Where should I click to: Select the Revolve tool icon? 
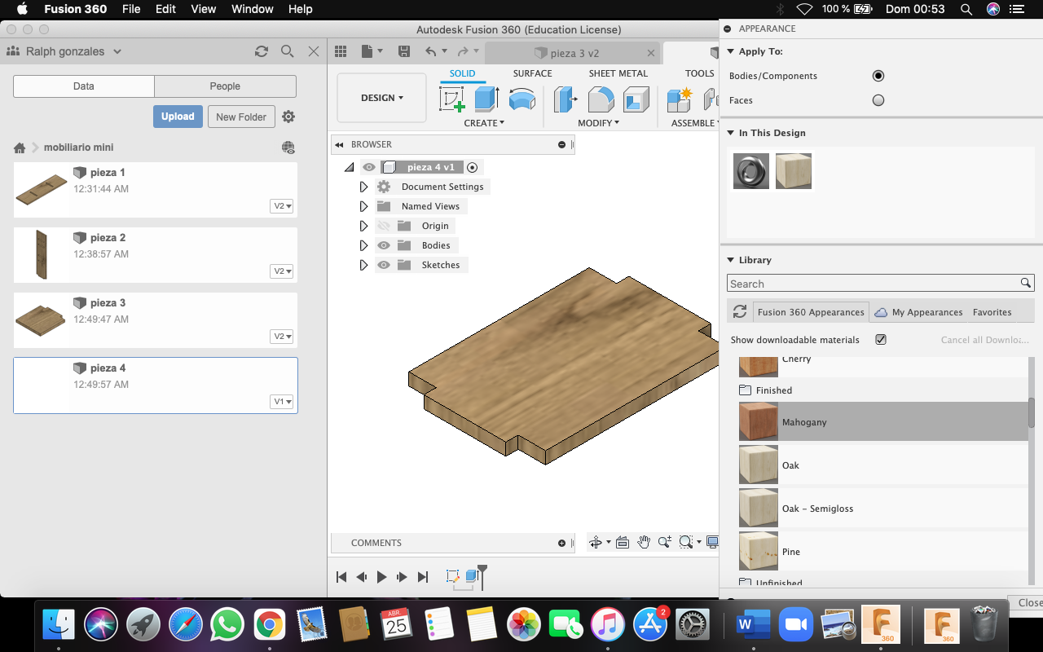coord(521,99)
